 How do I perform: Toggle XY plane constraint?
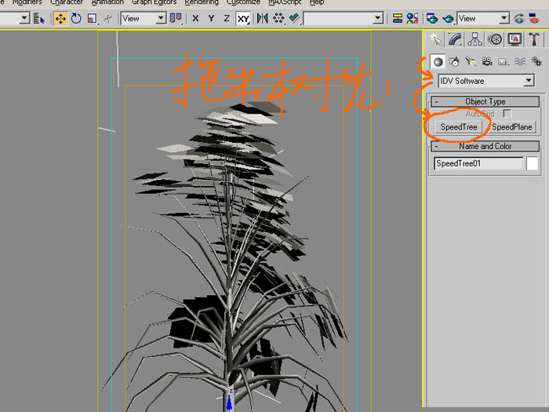point(243,18)
